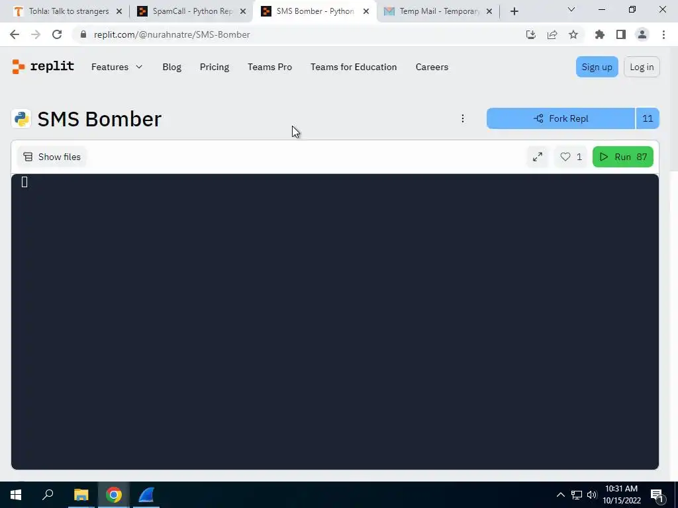Screen dimensions: 678x508
Task: Open Chrome's three-dot menu
Action: pyautogui.click(x=663, y=34)
